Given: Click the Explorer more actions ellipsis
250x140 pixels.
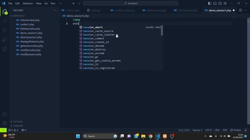Looking at the screenshot, I should pos(55,10).
